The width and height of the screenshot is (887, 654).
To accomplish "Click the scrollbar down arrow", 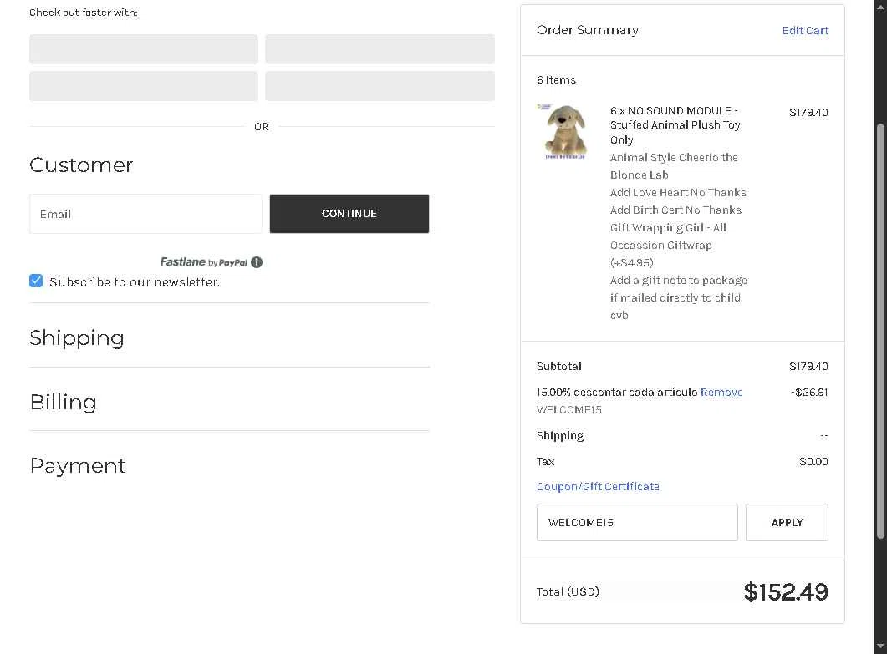I will (x=880, y=646).
